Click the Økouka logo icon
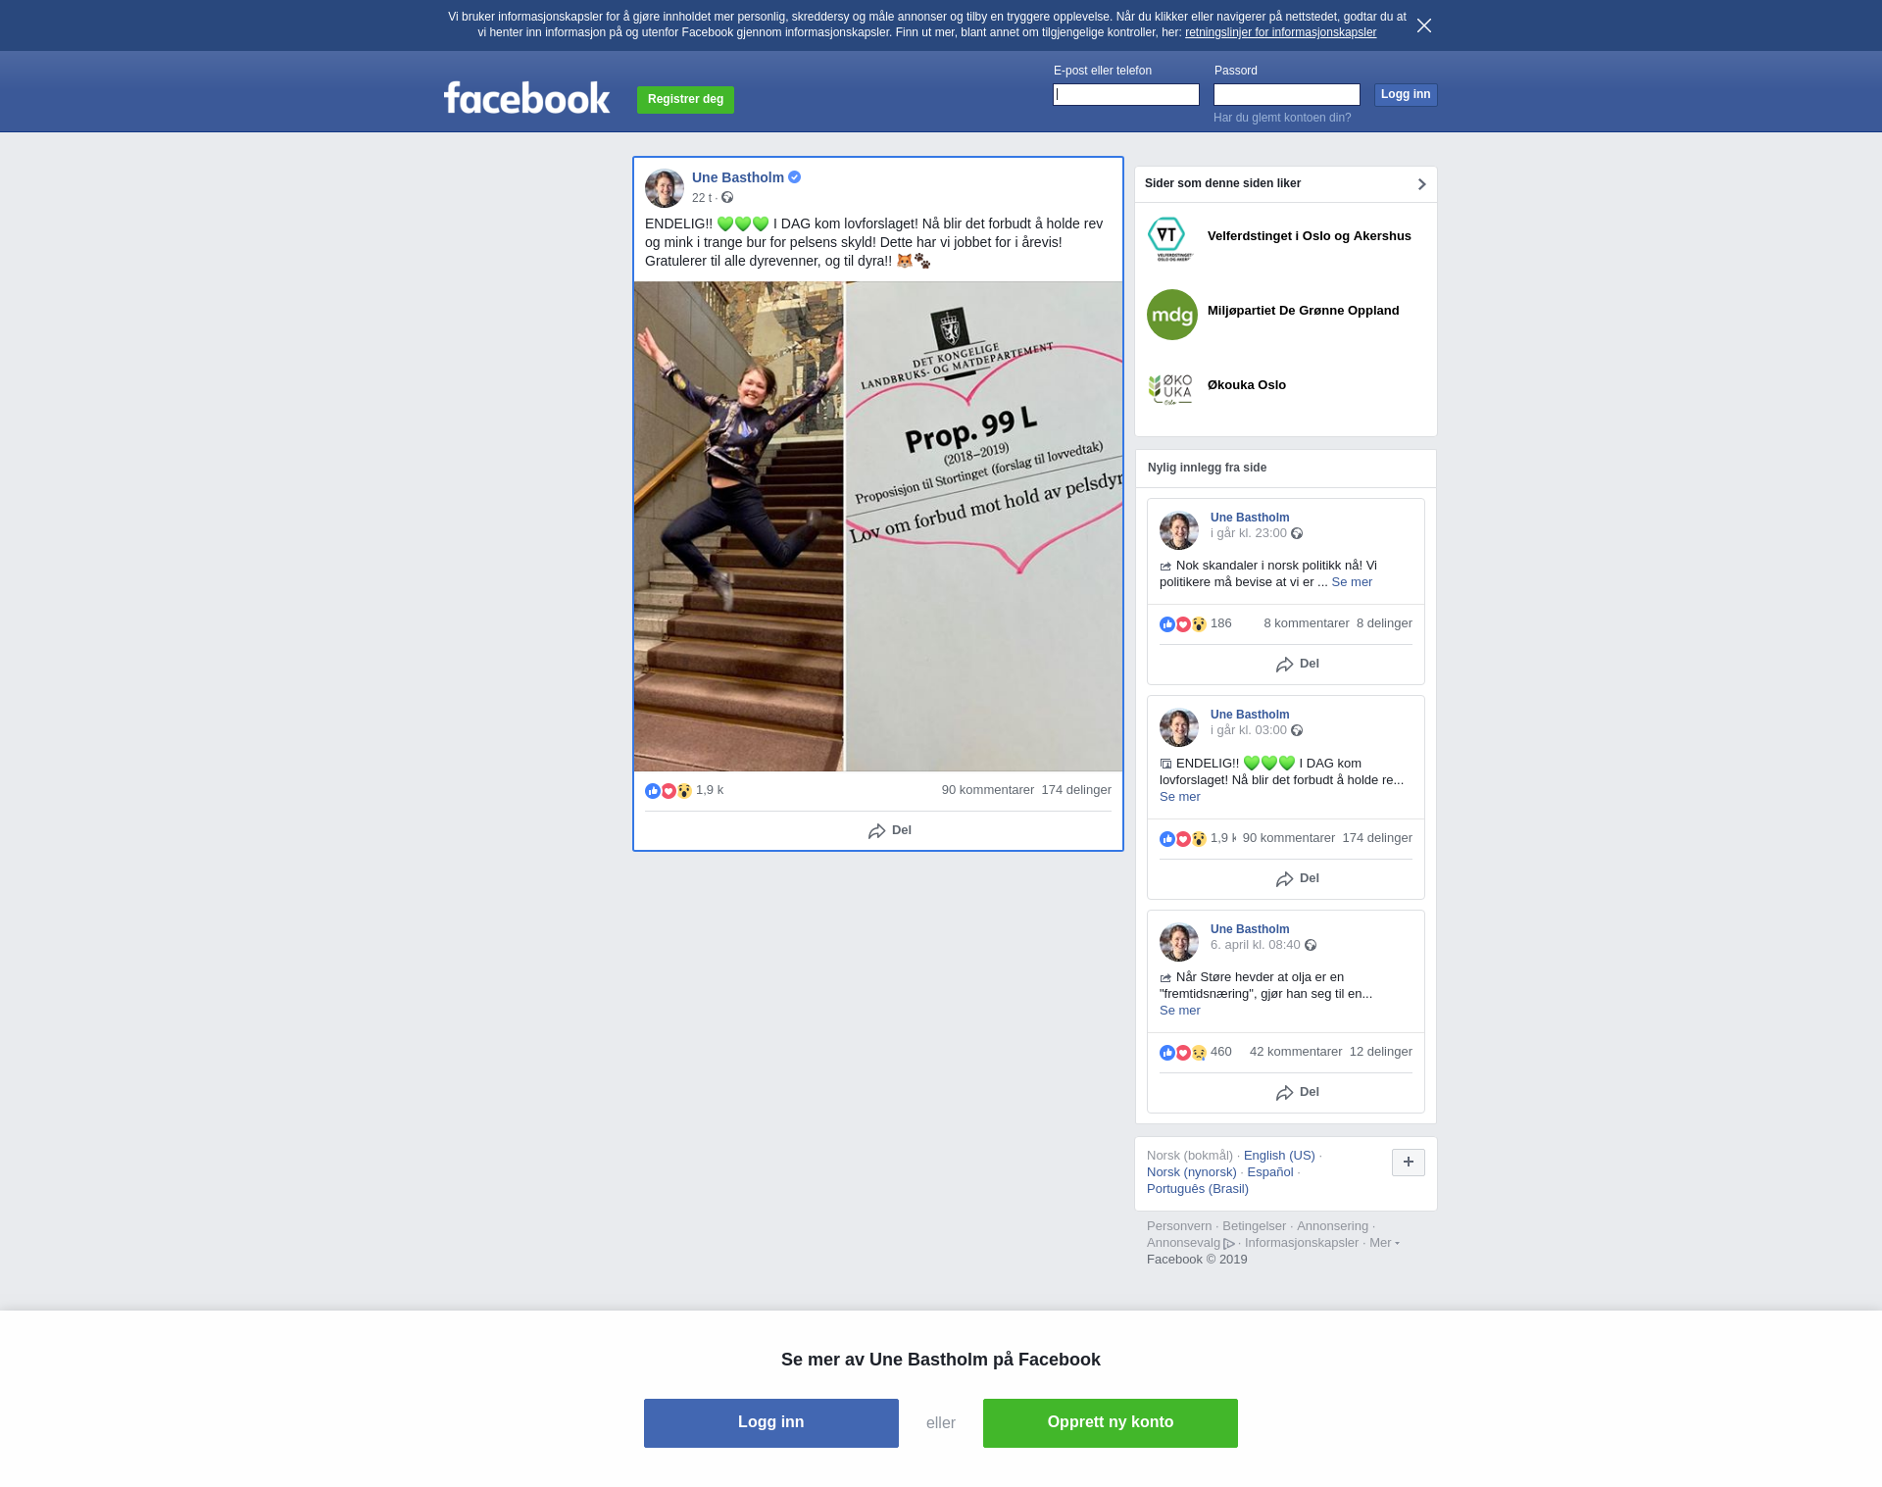Image resolution: width=1882 pixels, height=1487 pixels. [1171, 389]
